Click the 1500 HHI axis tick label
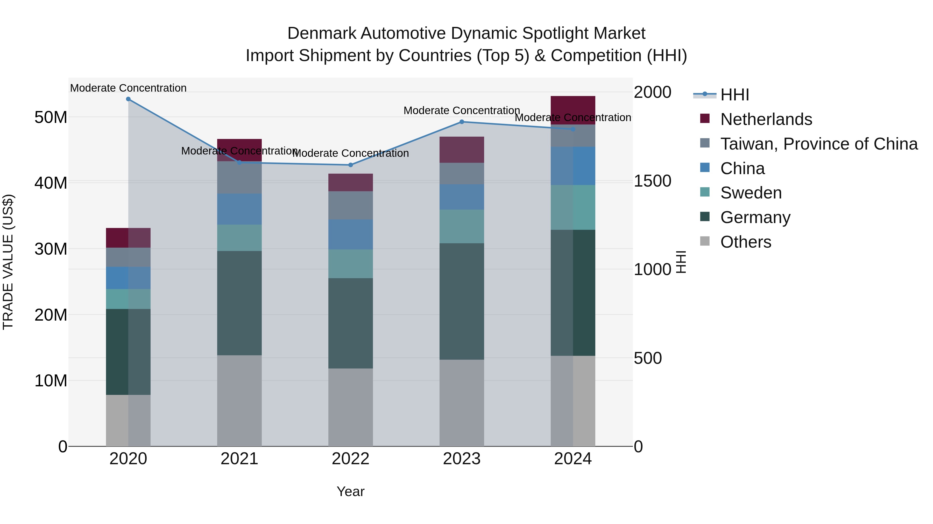This screenshot has width=933, height=524. (x=653, y=181)
